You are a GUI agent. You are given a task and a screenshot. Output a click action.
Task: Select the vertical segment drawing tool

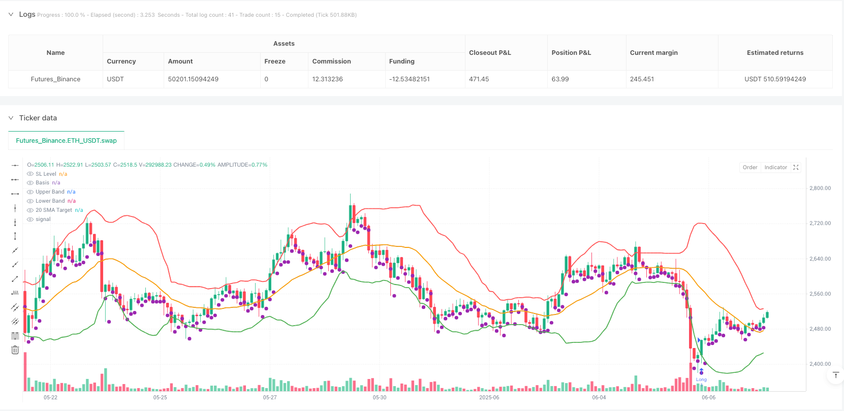point(15,236)
